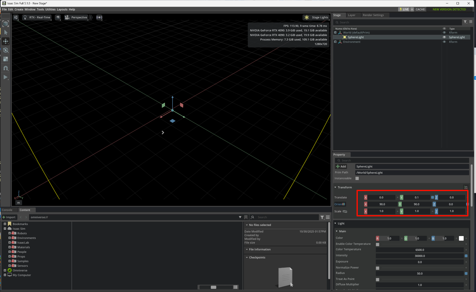This screenshot has height=292, width=476.
Task: Open the Perspective camera menu
Action: [x=76, y=17]
